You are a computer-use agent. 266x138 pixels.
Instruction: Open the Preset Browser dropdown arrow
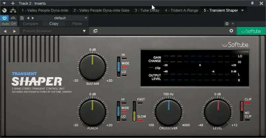84,31
